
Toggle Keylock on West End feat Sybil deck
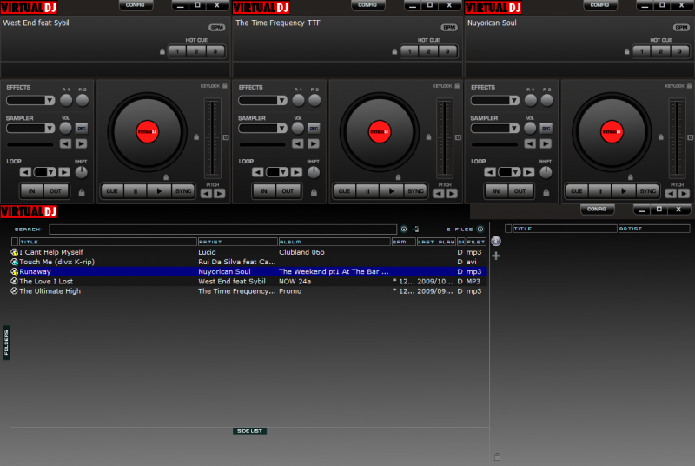tap(225, 85)
